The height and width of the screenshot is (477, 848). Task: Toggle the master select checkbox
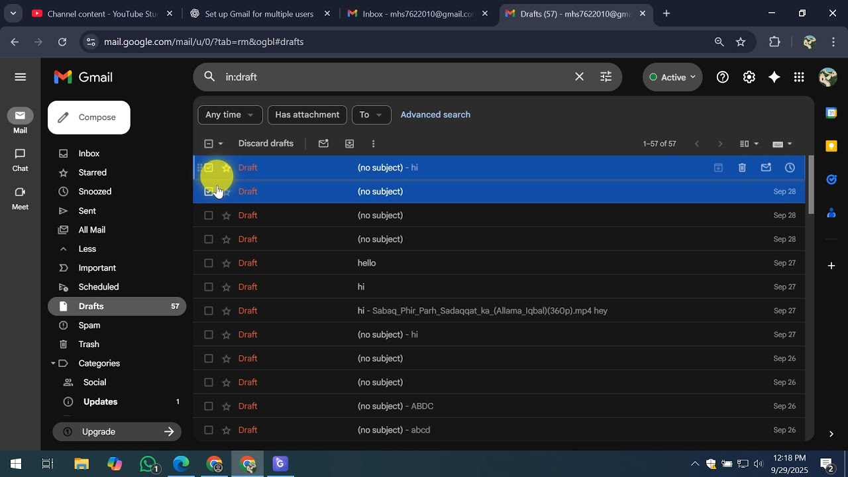(x=209, y=143)
